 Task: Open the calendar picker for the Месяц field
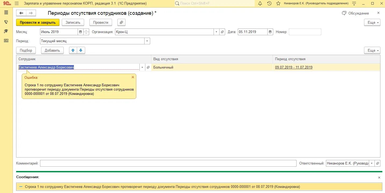(x=80, y=32)
